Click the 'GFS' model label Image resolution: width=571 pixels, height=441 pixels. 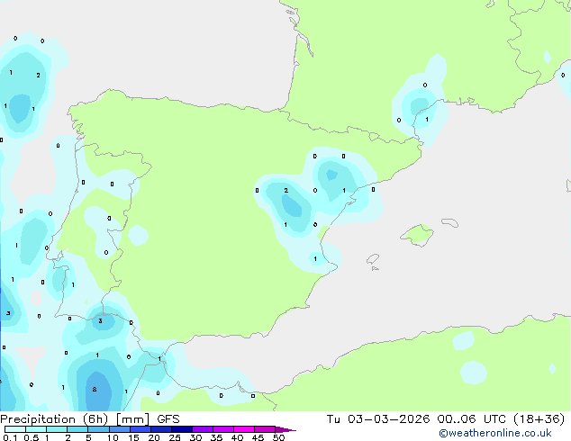pyautogui.click(x=168, y=419)
